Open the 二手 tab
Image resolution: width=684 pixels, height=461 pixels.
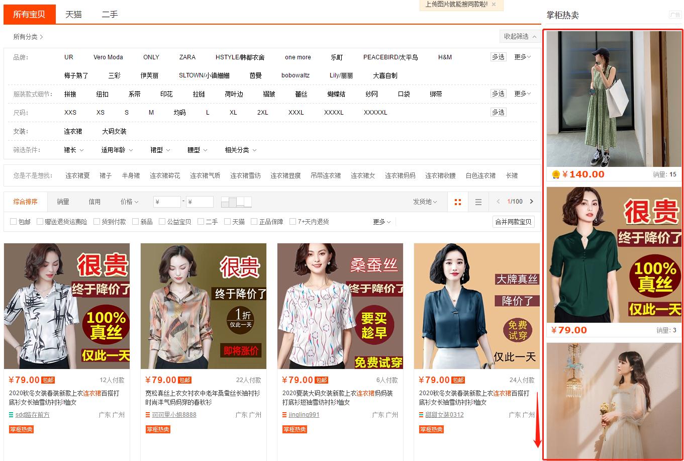[x=110, y=15]
